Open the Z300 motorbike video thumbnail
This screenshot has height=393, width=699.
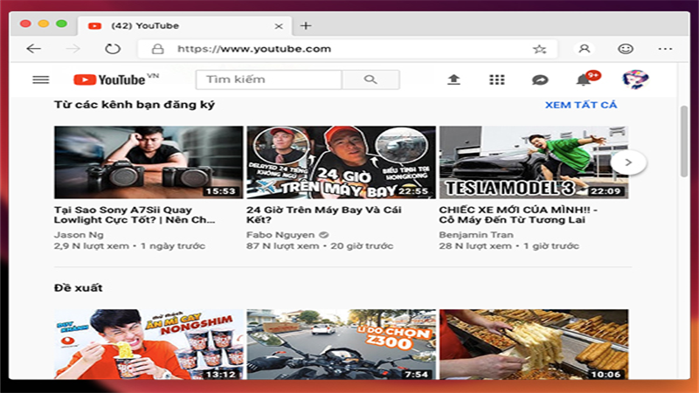pos(341,344)
